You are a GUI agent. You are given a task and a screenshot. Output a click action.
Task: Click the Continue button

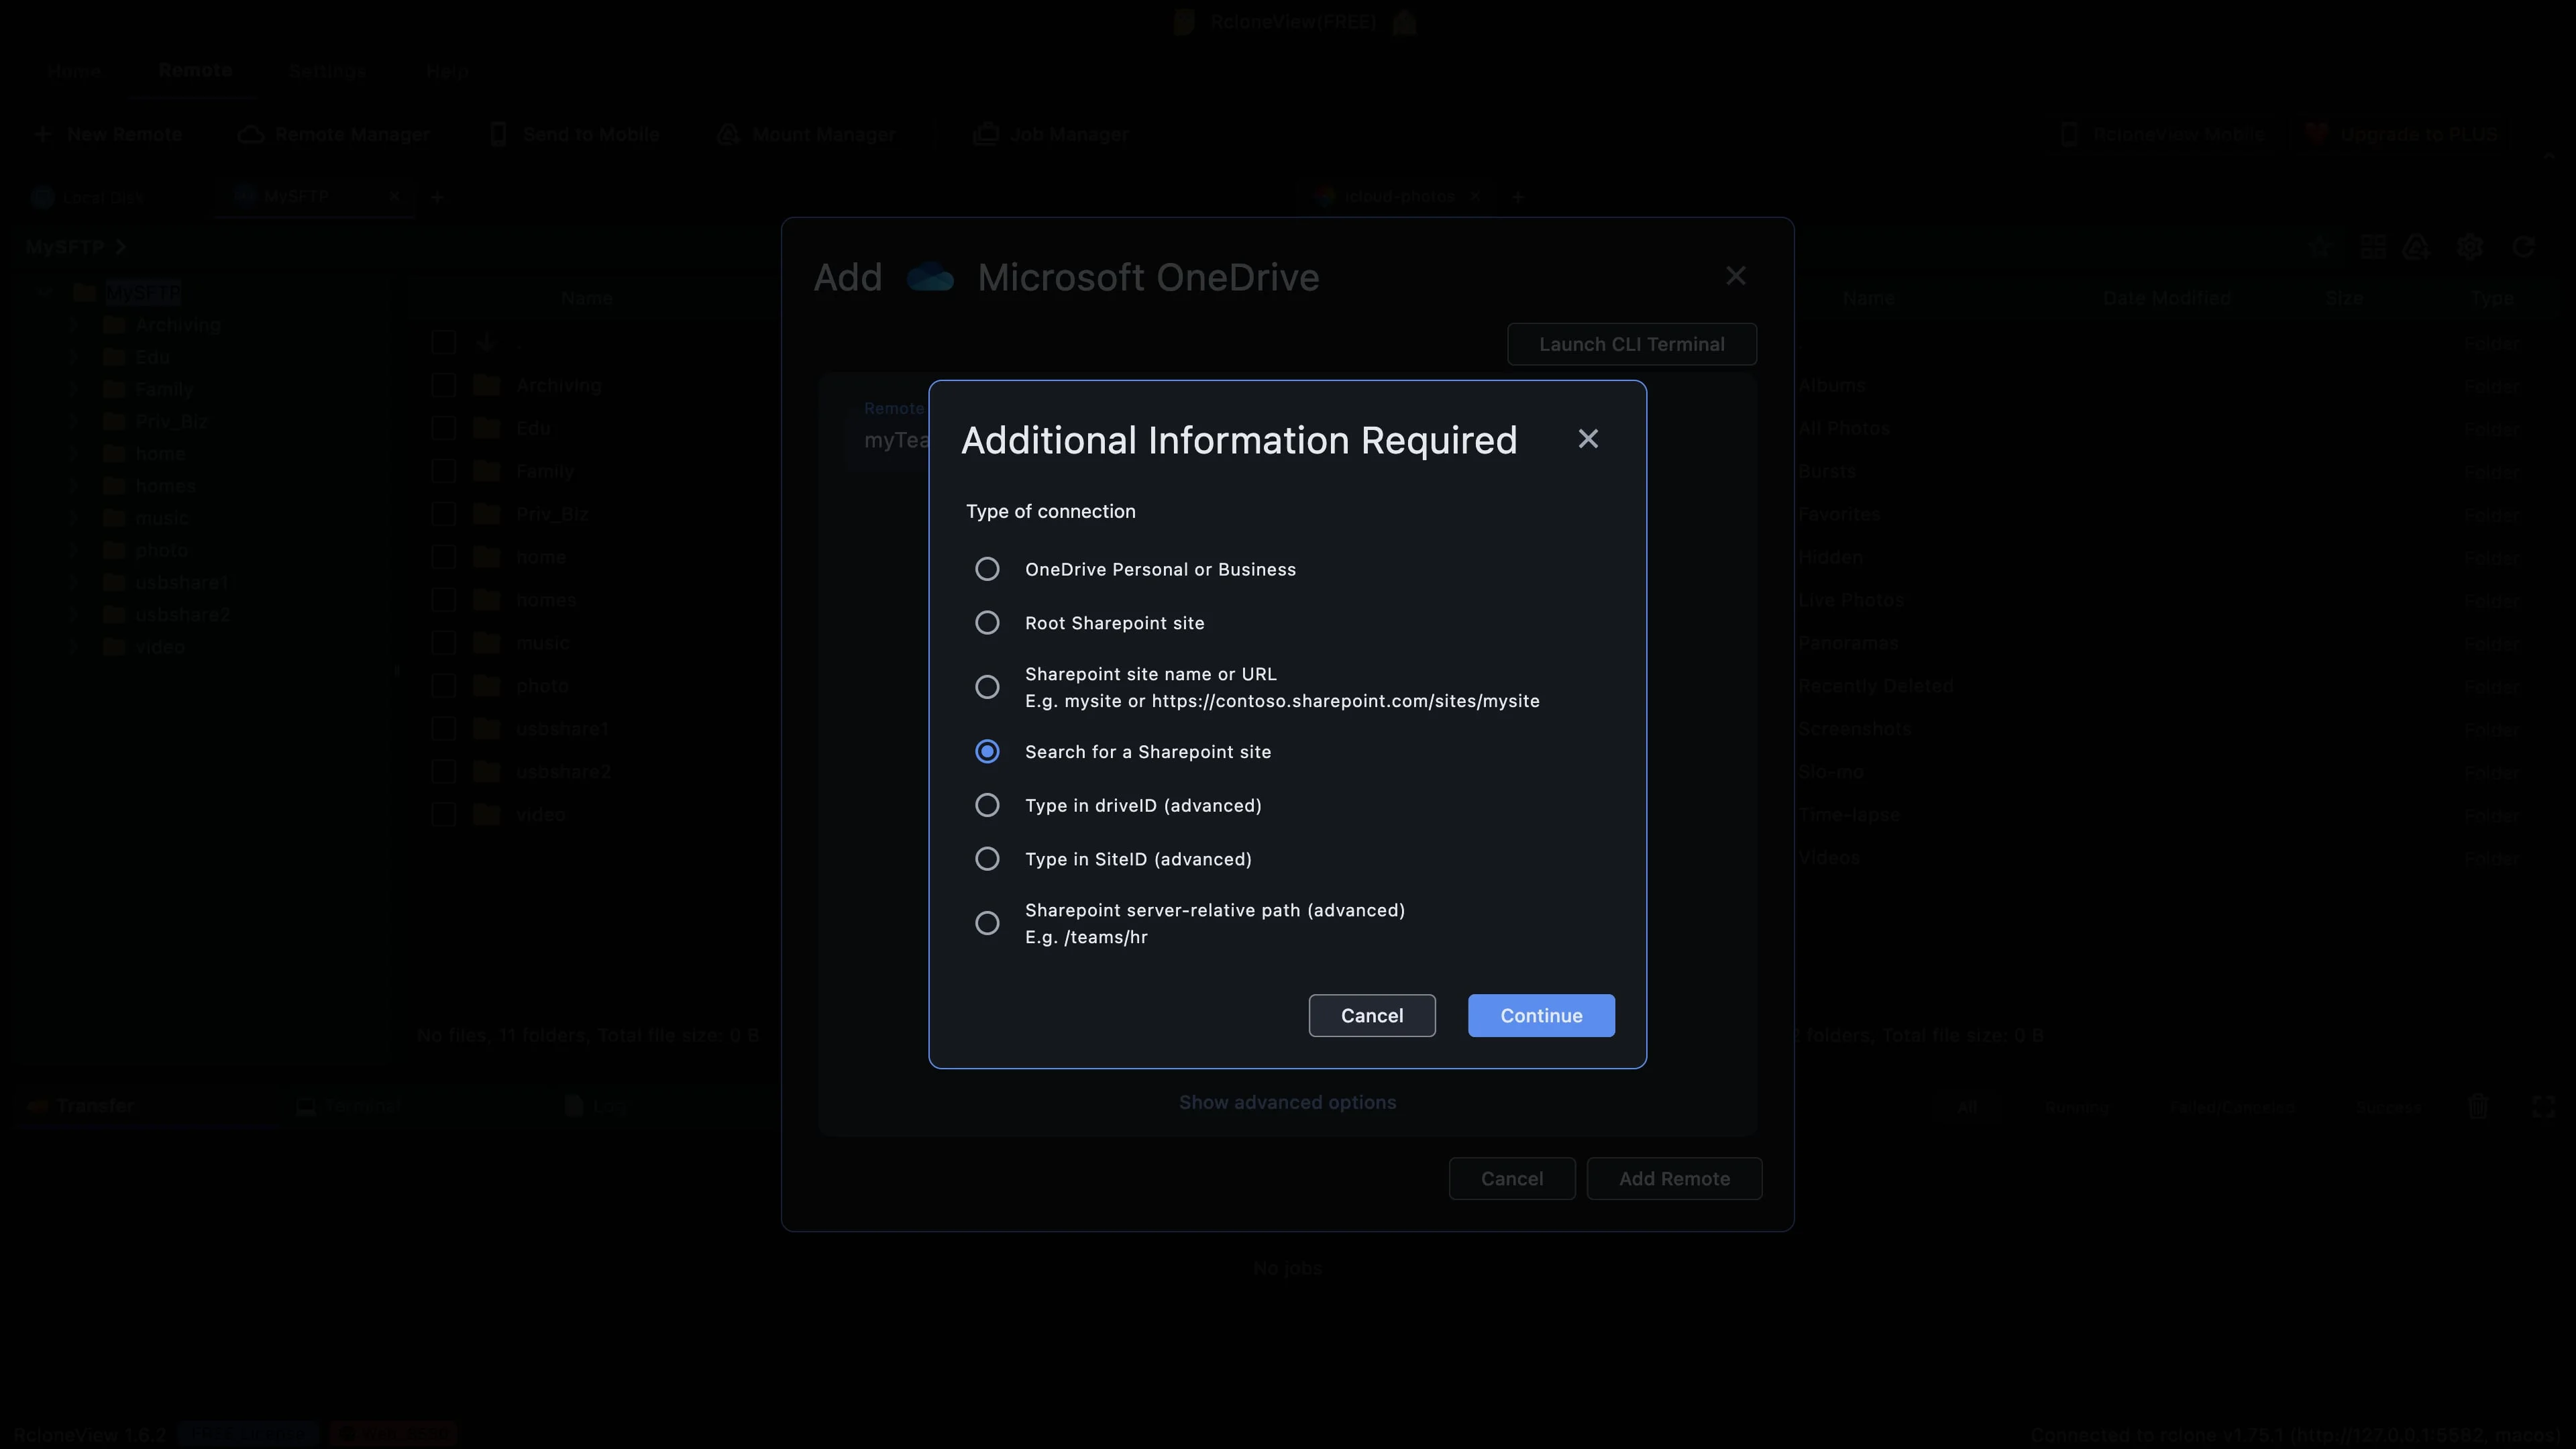(x=1540, y=1015)
